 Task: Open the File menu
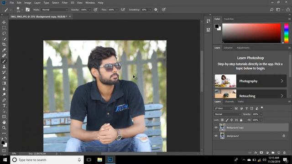11,3
